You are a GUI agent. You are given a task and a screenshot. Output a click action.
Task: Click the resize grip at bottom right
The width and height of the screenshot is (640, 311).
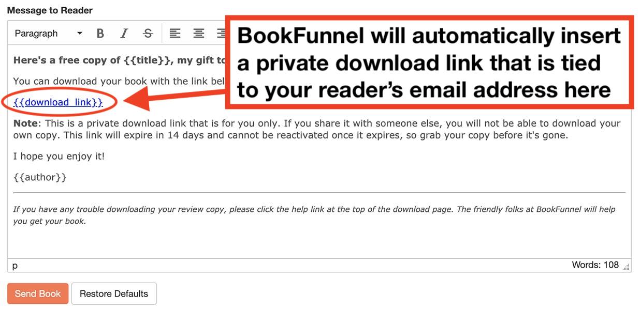click(x=627, y=267)
